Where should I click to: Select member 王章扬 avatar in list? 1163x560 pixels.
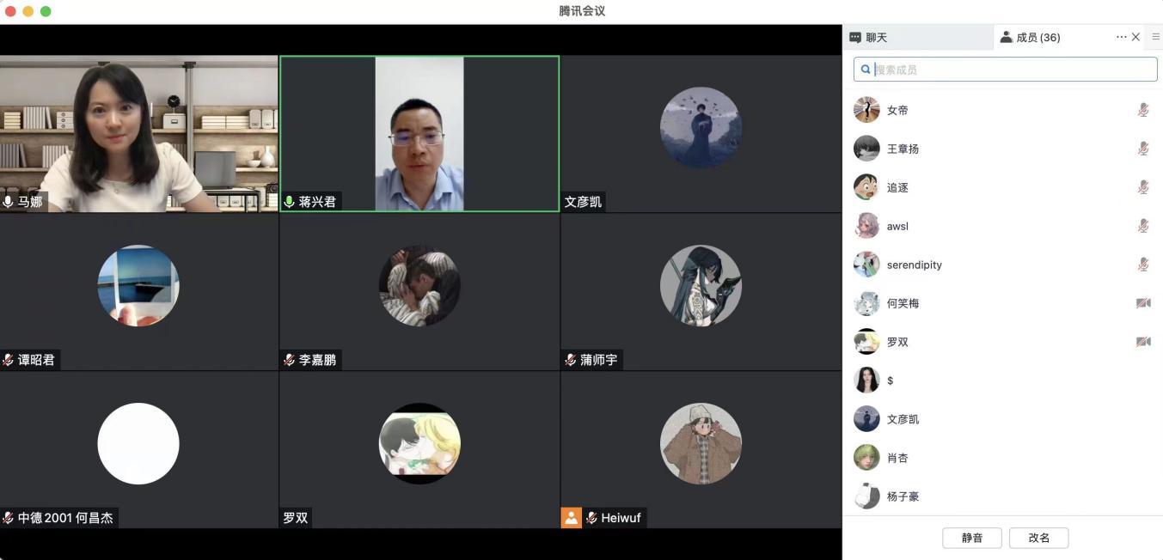866,149
